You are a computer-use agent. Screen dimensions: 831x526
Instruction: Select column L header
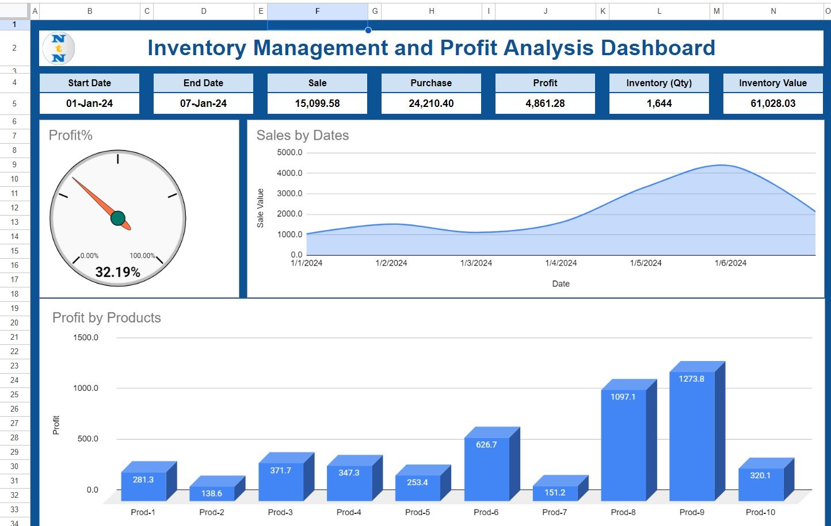(660, 11)
